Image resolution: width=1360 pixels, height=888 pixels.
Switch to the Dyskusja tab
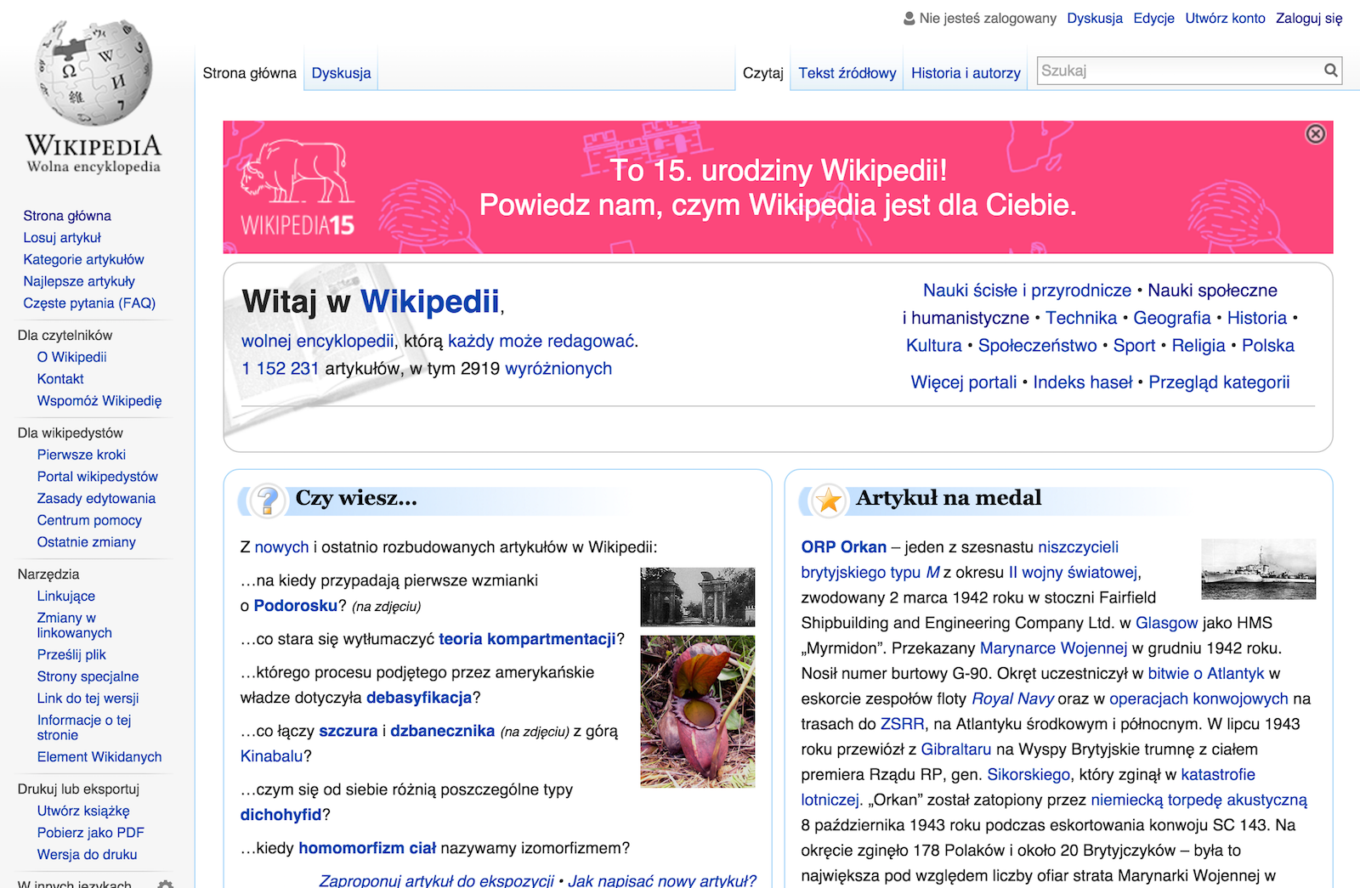tap(341, 73)
